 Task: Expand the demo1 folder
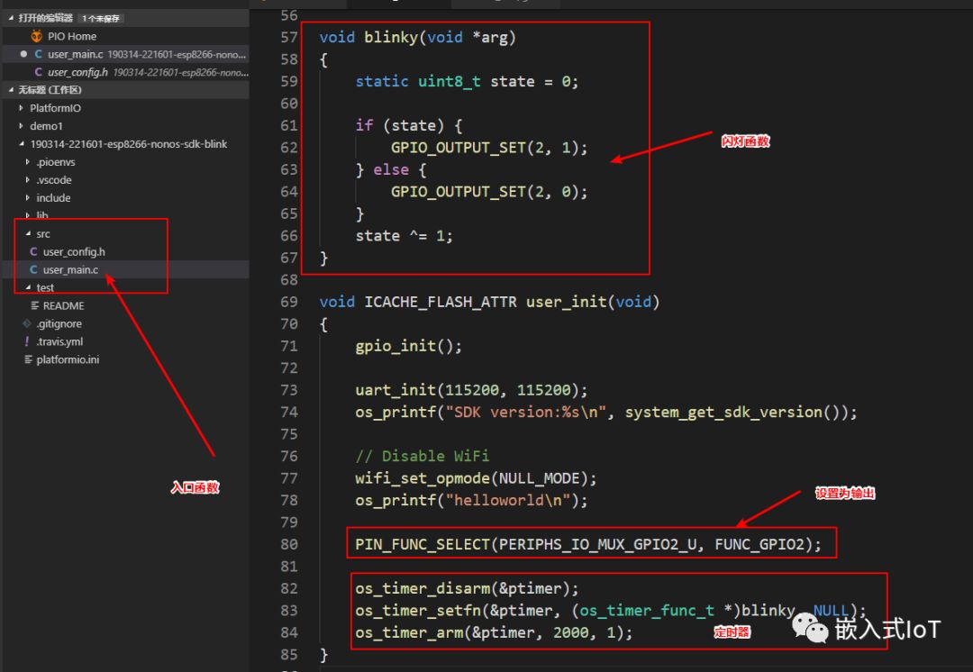point(46,126)
